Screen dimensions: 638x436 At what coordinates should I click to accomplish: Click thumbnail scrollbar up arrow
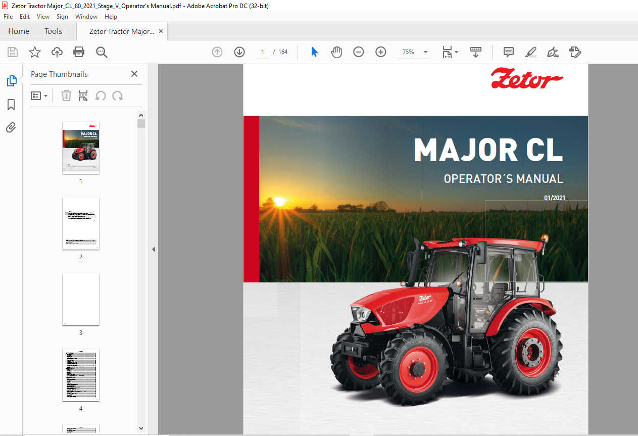pos(141,115)
